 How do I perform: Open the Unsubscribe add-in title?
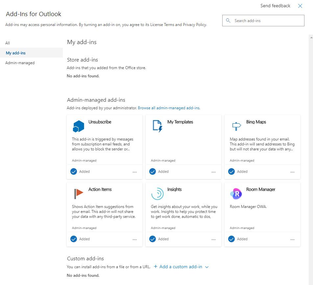(x=100, y=122)
